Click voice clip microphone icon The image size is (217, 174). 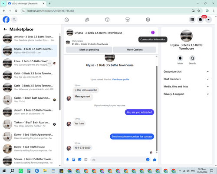click(x=67, y=160)
